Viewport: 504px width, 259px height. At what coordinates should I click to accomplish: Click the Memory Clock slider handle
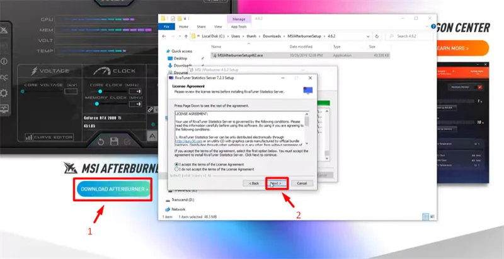pos(97,104)
